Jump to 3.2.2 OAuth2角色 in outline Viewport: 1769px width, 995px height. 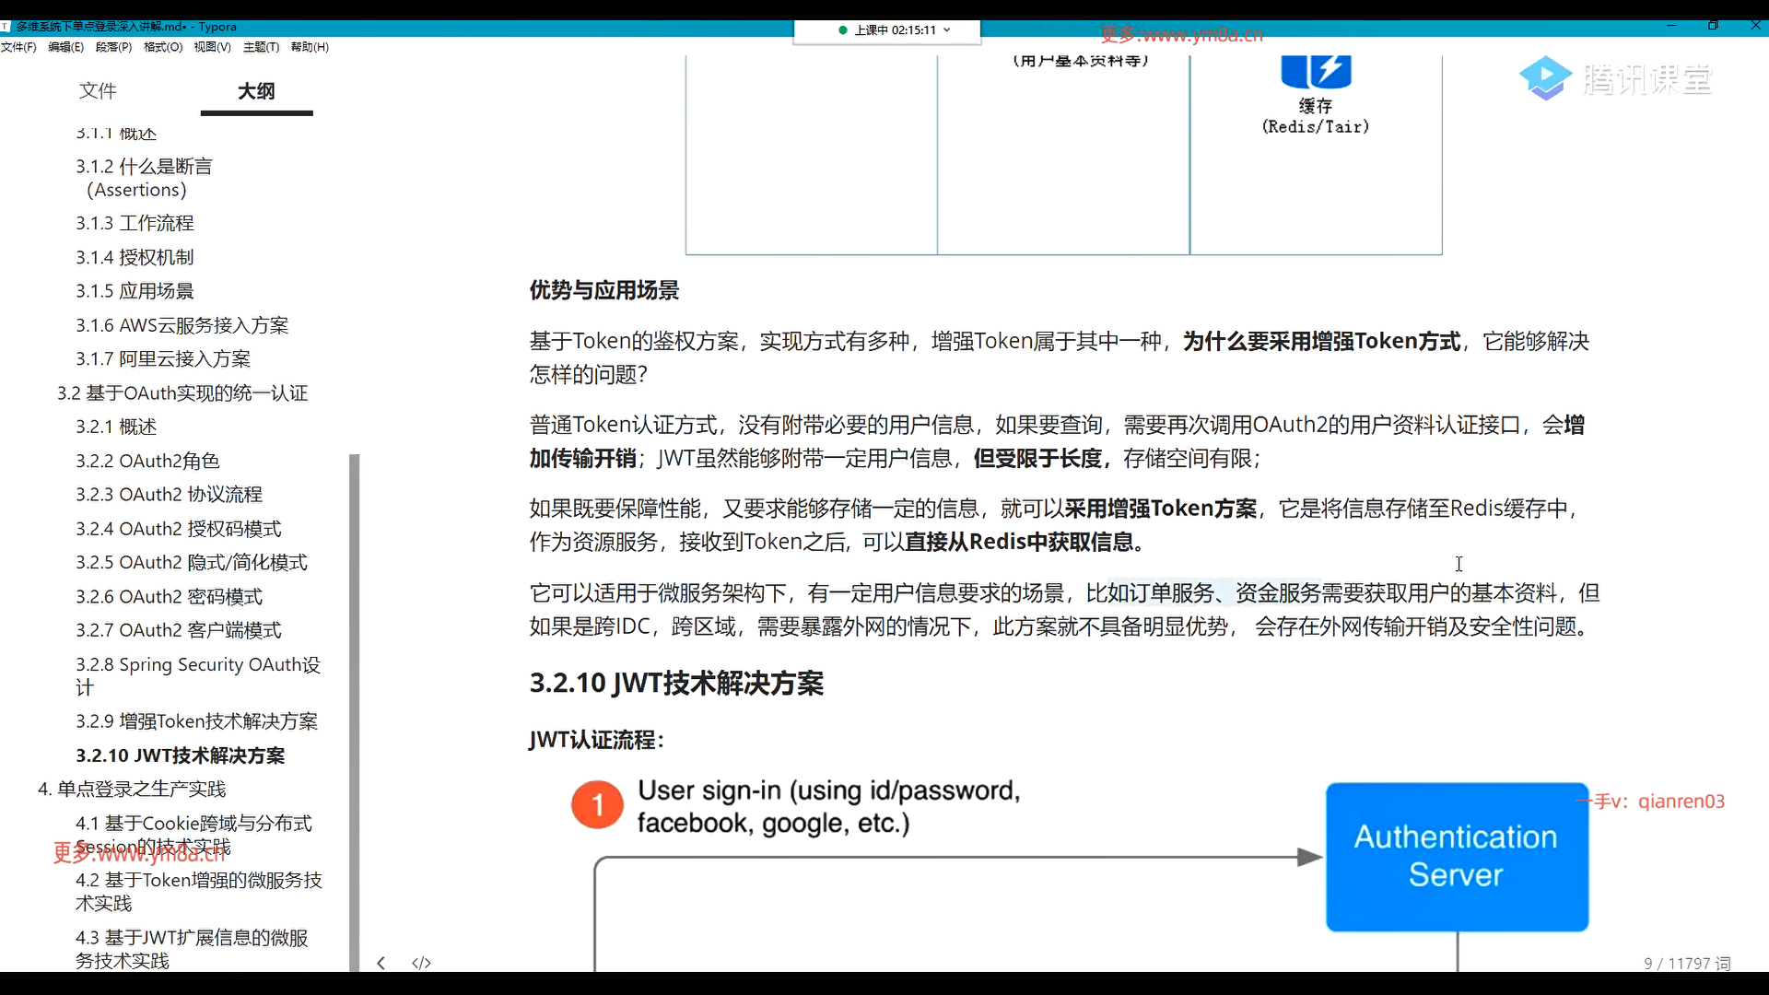(147, 461)
